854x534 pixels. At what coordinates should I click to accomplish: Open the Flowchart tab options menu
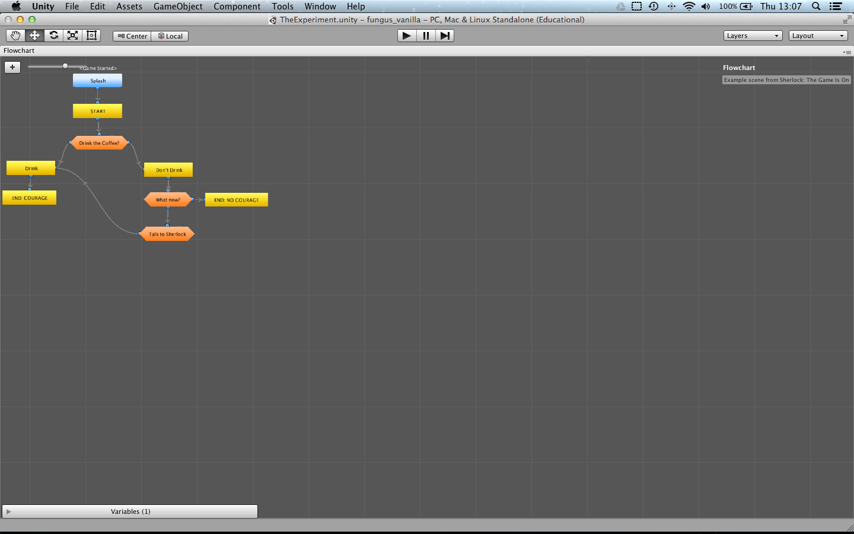(847, 52)
